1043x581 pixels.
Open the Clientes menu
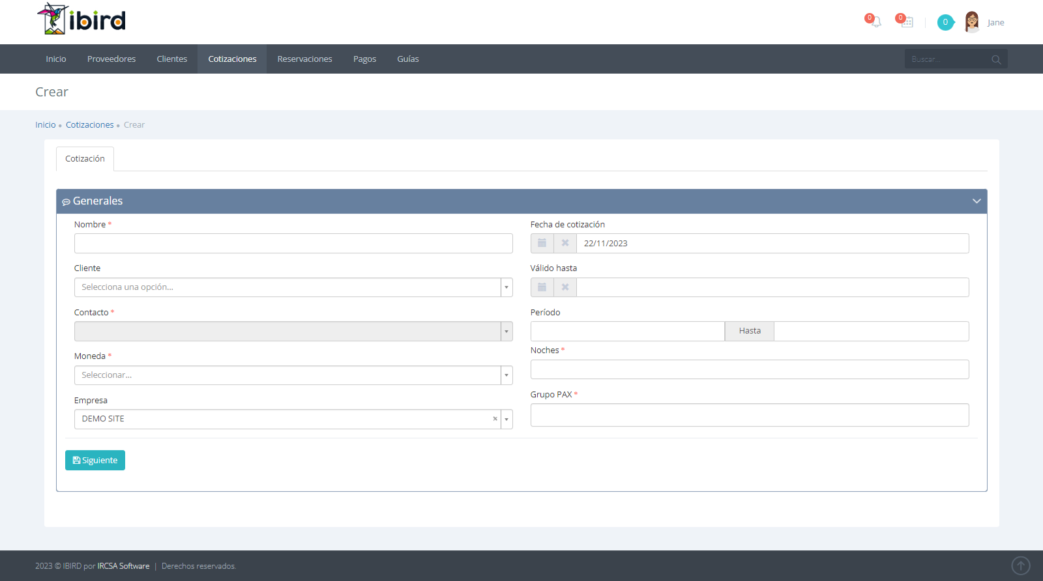pyautogui.click(x=172, y=59)
